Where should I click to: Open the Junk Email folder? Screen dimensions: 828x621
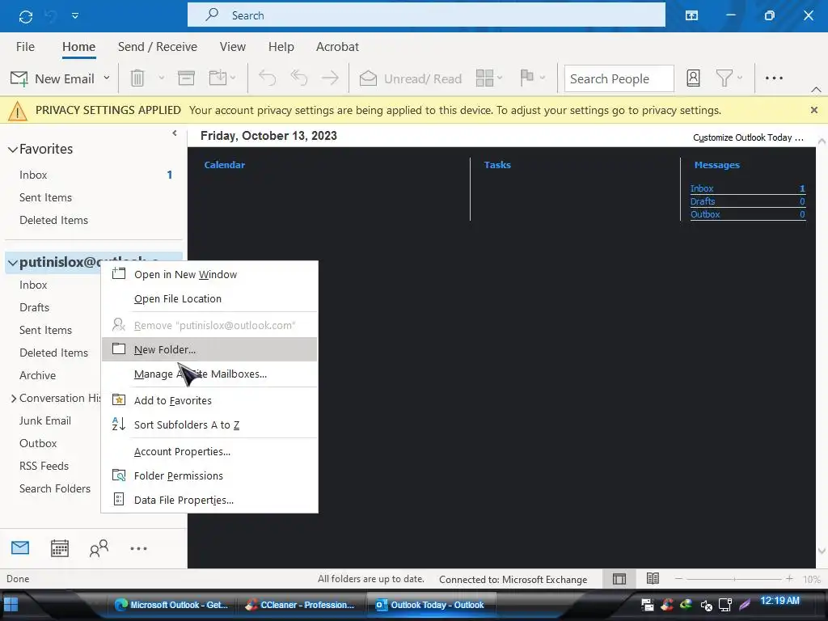45,420
